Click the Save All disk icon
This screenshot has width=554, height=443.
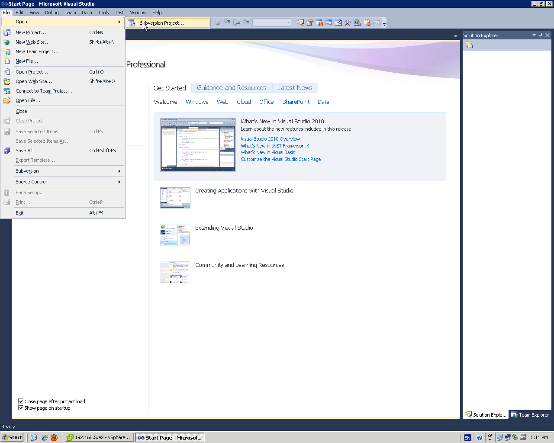(7, 151)
